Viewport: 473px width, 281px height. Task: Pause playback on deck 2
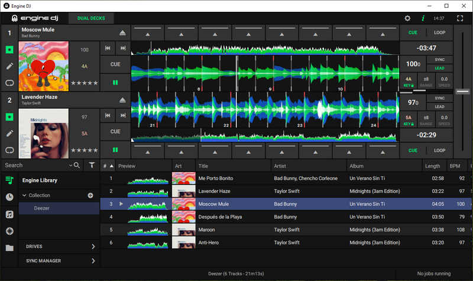click(115, 150)
